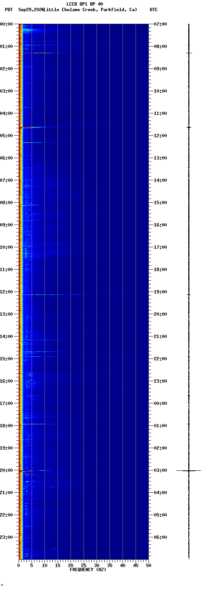
Task: Select 'Little Cholame Creek, Parkfield, Ca)' station name
Action: (90, 10)
